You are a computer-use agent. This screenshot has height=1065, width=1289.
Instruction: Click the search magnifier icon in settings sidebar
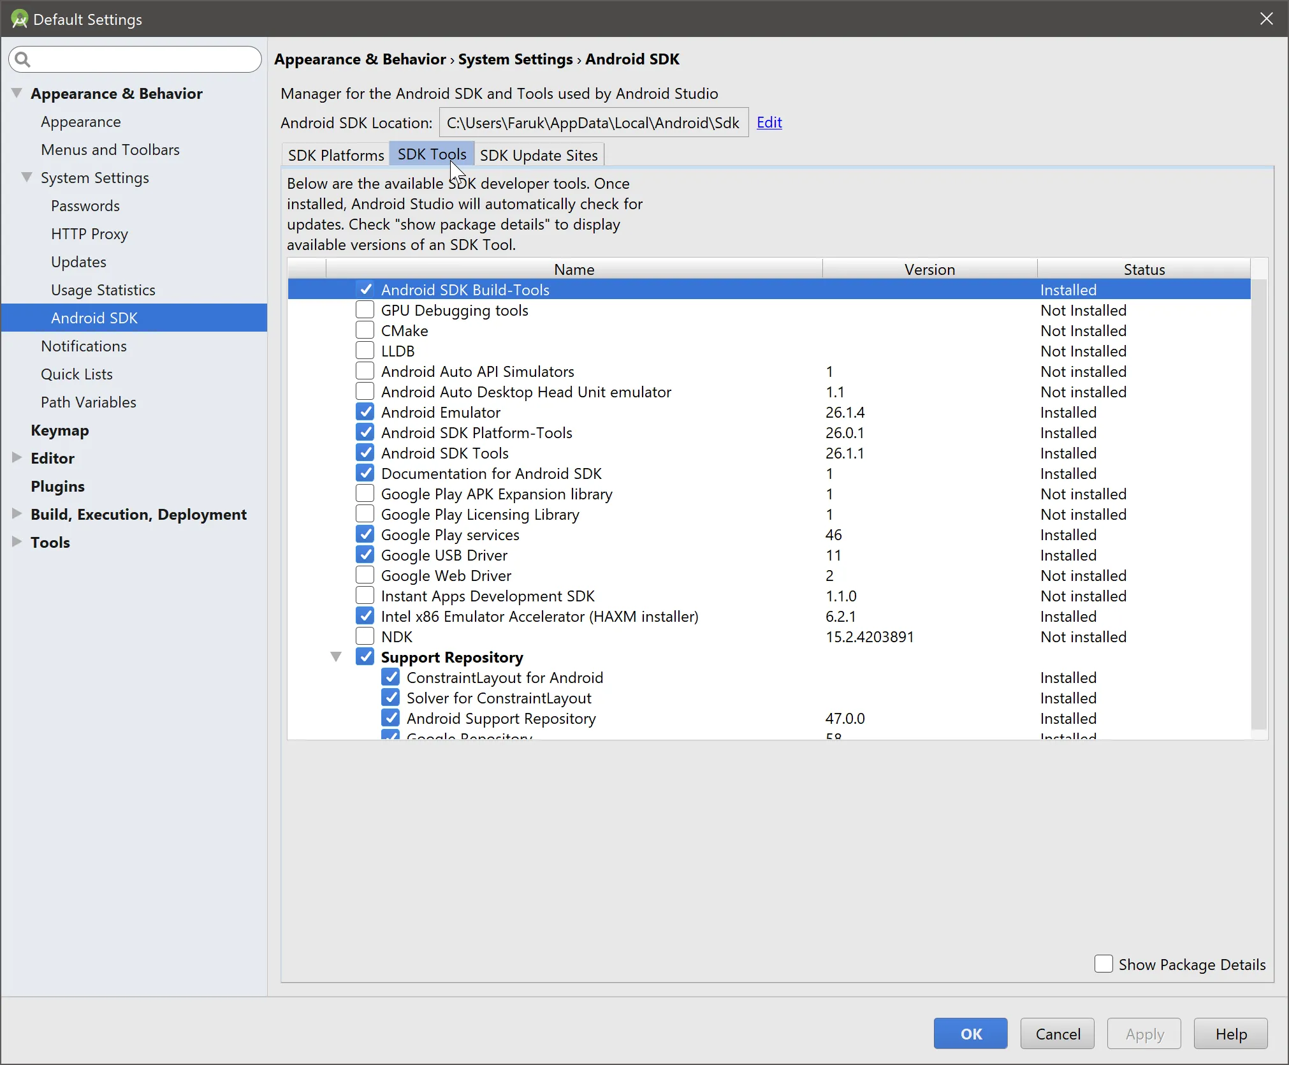point(21,59)
